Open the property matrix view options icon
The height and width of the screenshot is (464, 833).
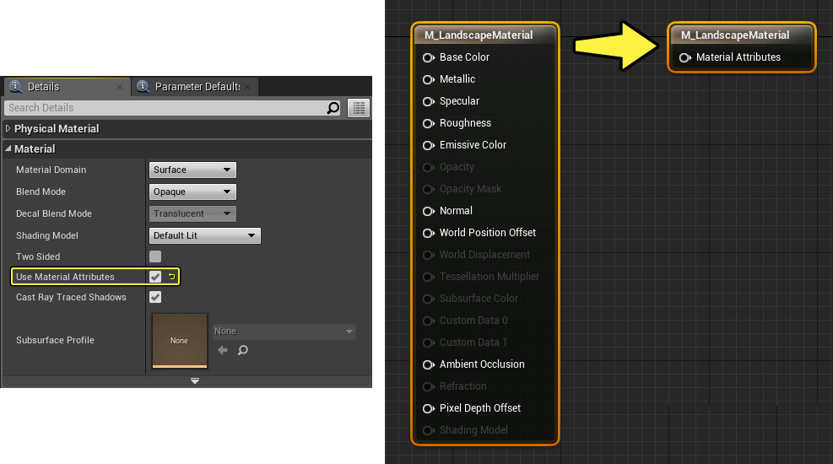[x=360, y=108]
